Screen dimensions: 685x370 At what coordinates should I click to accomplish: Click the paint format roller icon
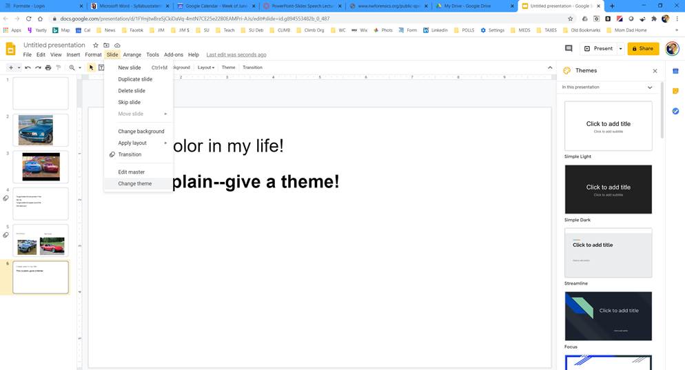point(58,68)
